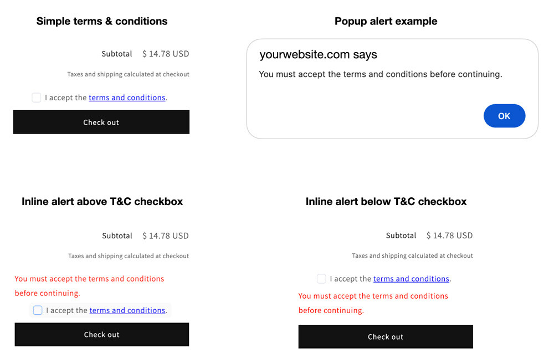Click 'Taxes and shipping' note in Inline below section
Screen dimensions: 554x358
pyautogui.click(x=412, y=256)
